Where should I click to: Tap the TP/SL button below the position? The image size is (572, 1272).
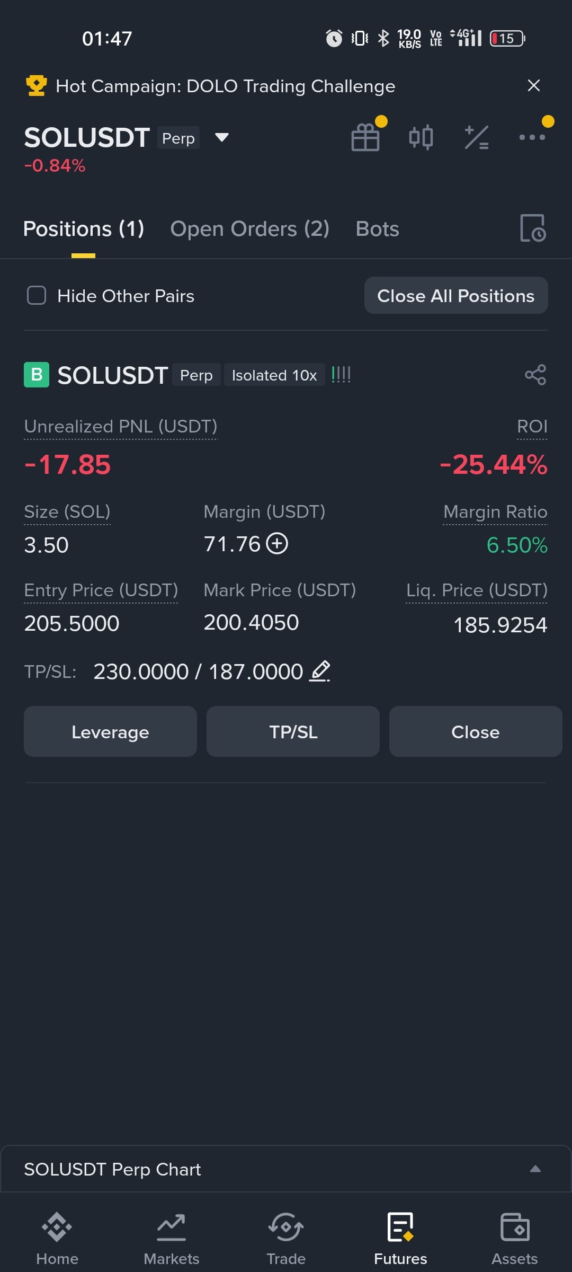[293, 731]
